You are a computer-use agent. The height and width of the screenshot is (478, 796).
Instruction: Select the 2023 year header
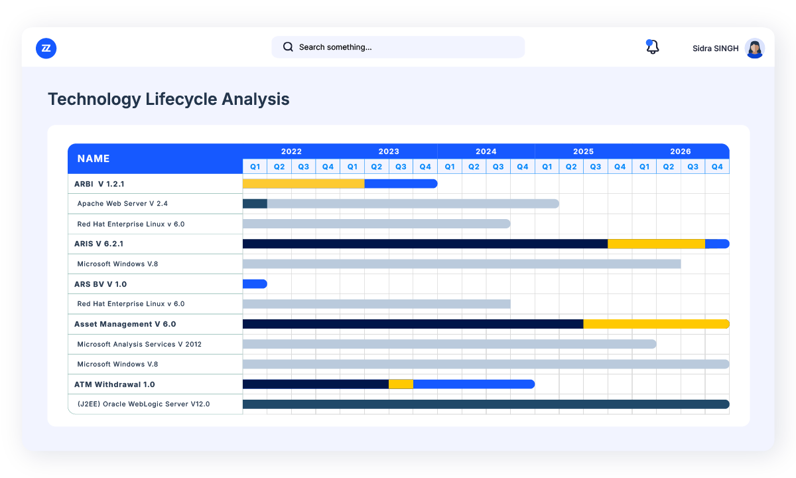point(389,151)
